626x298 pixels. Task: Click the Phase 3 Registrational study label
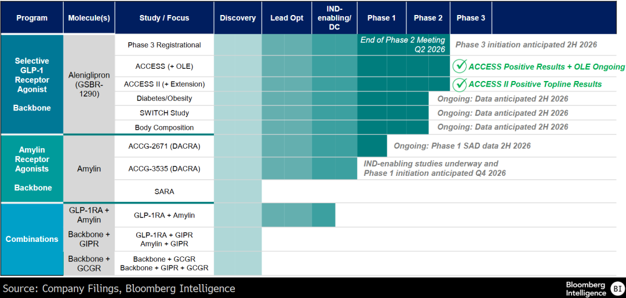point(164,45)
